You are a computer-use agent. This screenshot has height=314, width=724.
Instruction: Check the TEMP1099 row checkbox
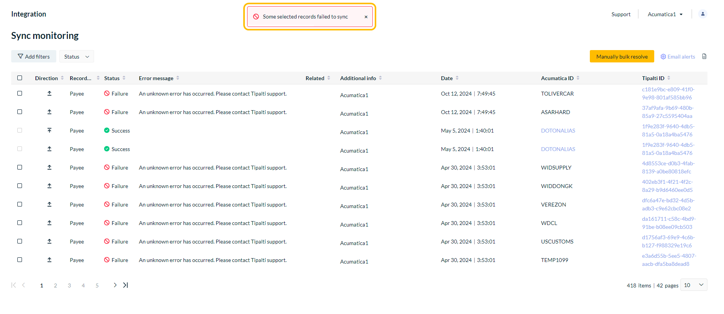point(20,260)
